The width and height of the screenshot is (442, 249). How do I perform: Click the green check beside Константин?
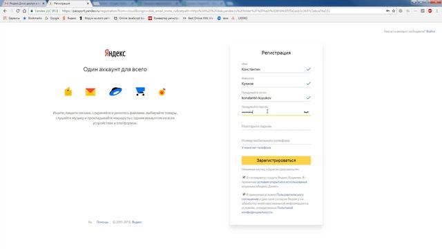click(309, 69)
